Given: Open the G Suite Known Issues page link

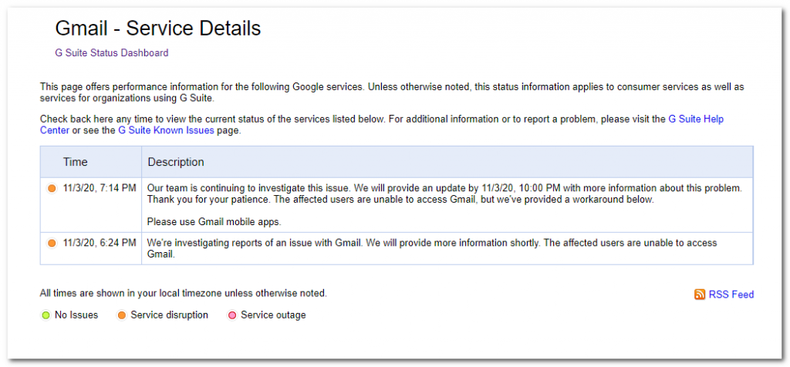Looking at the screenshot, I should [166, 131].
